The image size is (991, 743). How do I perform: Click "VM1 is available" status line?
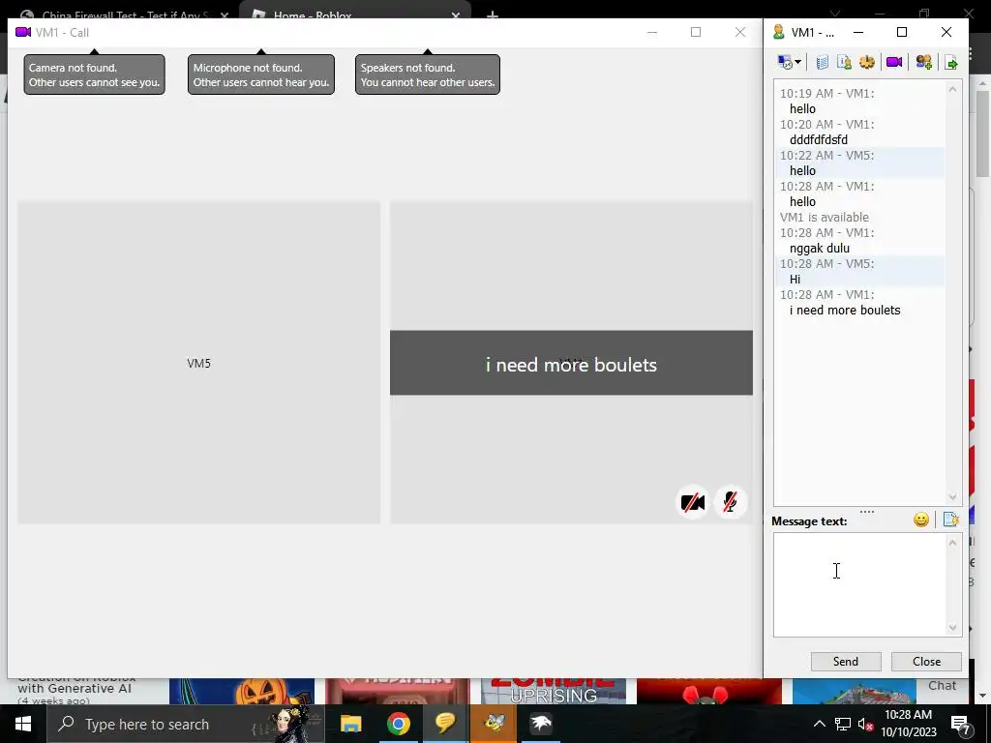825,218
